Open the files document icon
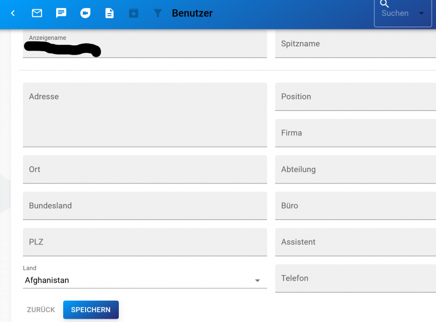This screenshot has width=436, height=322. pos(110,13)
